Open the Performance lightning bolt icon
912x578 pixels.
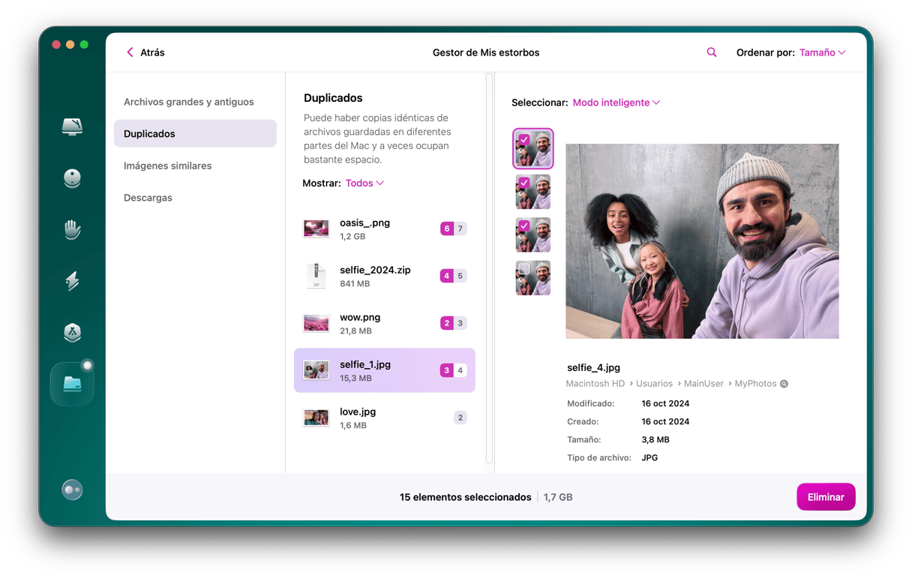click(72, 281)
